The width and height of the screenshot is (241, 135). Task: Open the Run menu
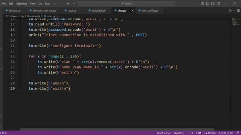47,3
